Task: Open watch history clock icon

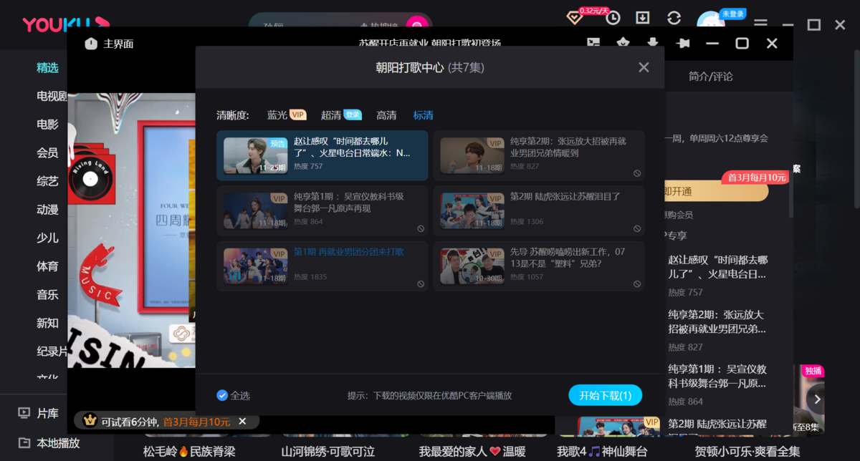Action: coord(613,18)
